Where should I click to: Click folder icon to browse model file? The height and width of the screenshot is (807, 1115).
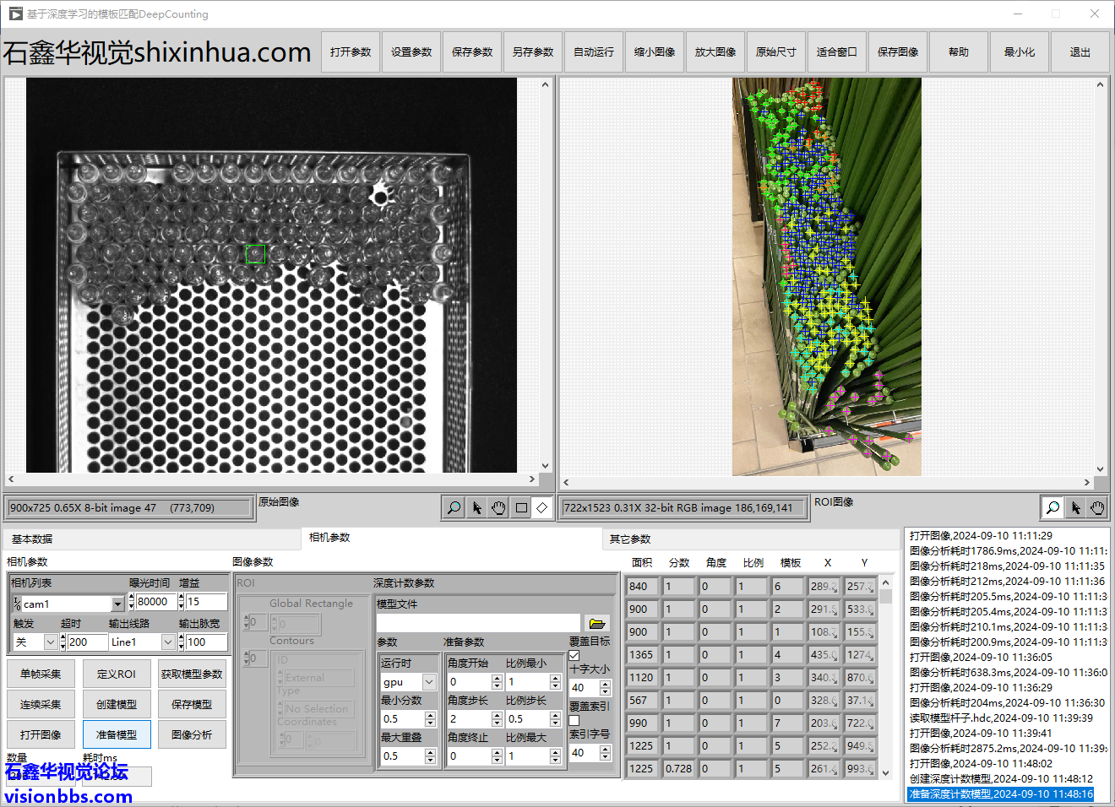(597, 624)
